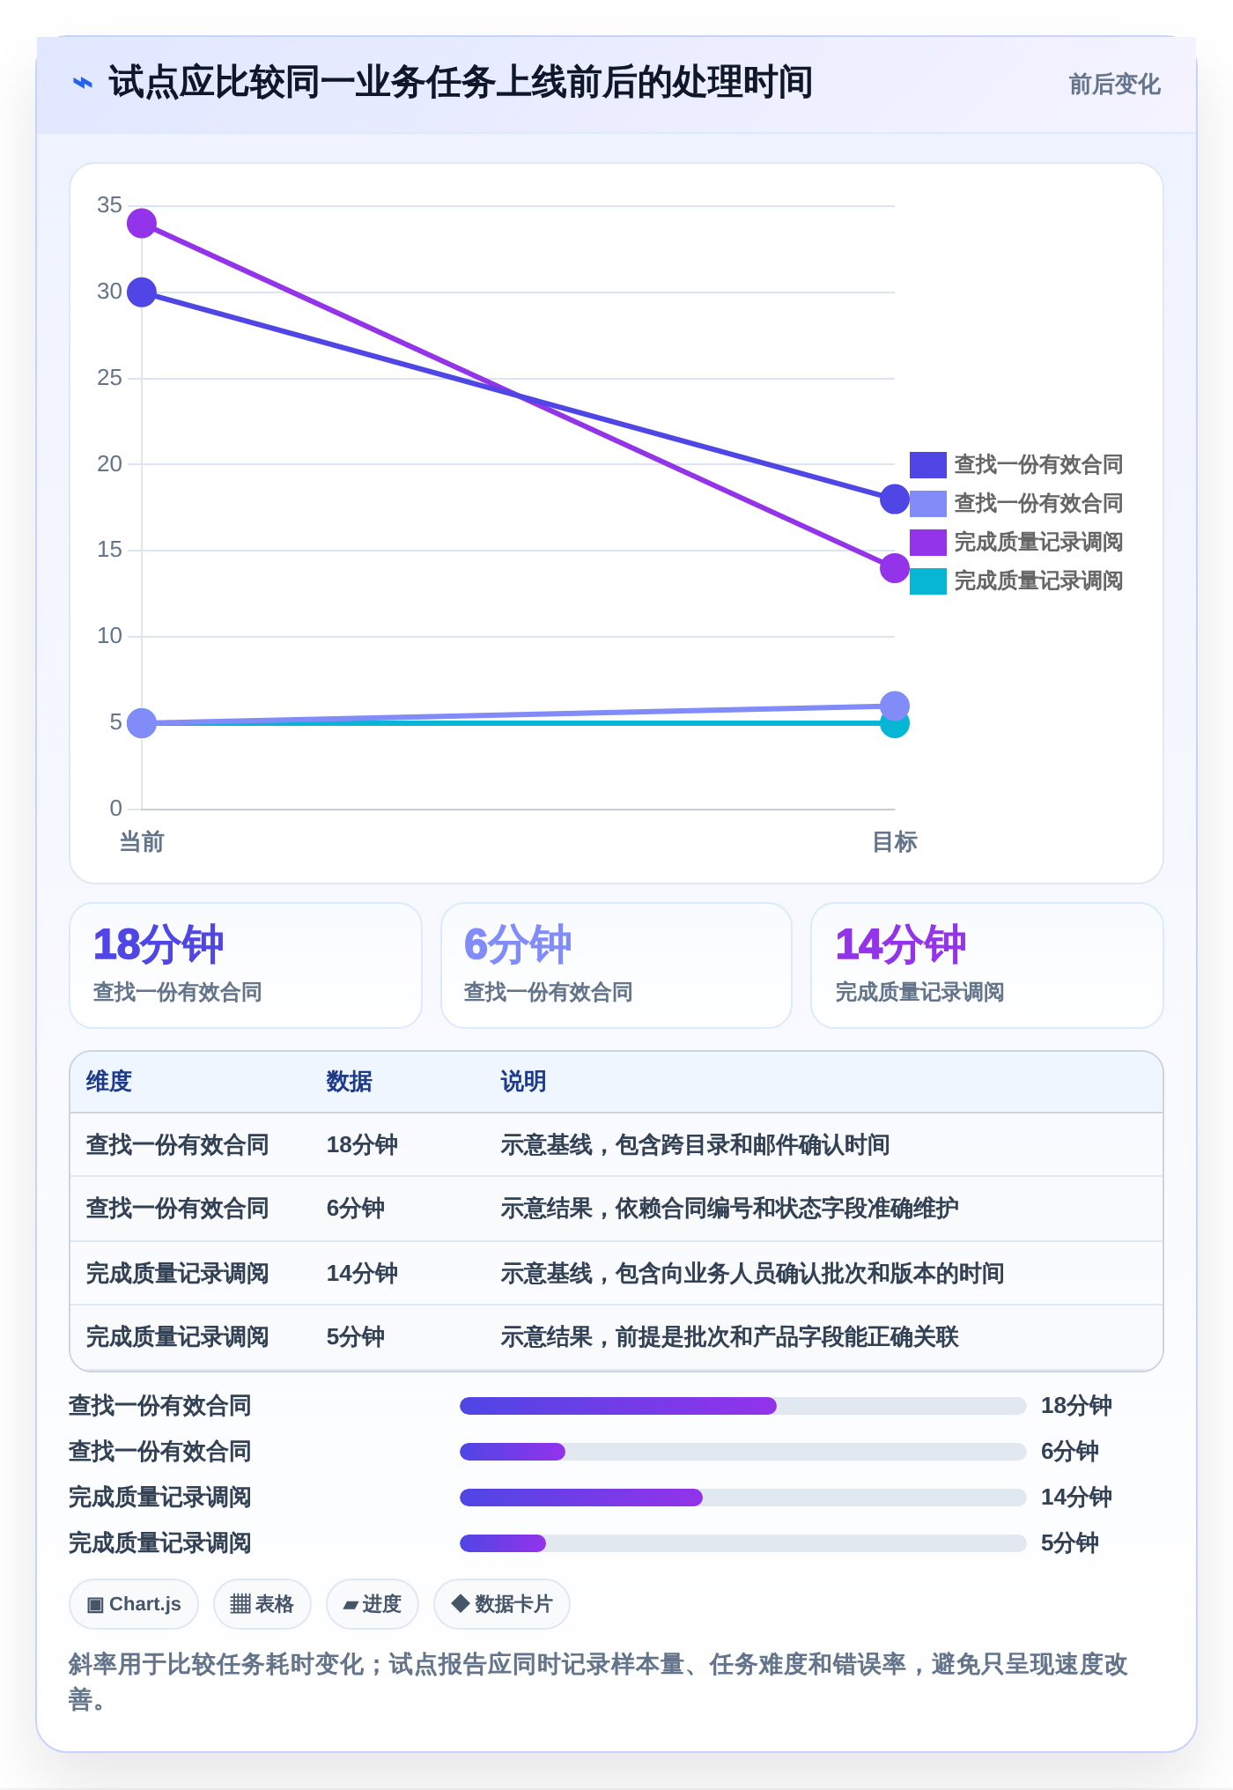Click the note 示意结果，依赖合同编号和状态字段准确维护

pos(729,1209)
